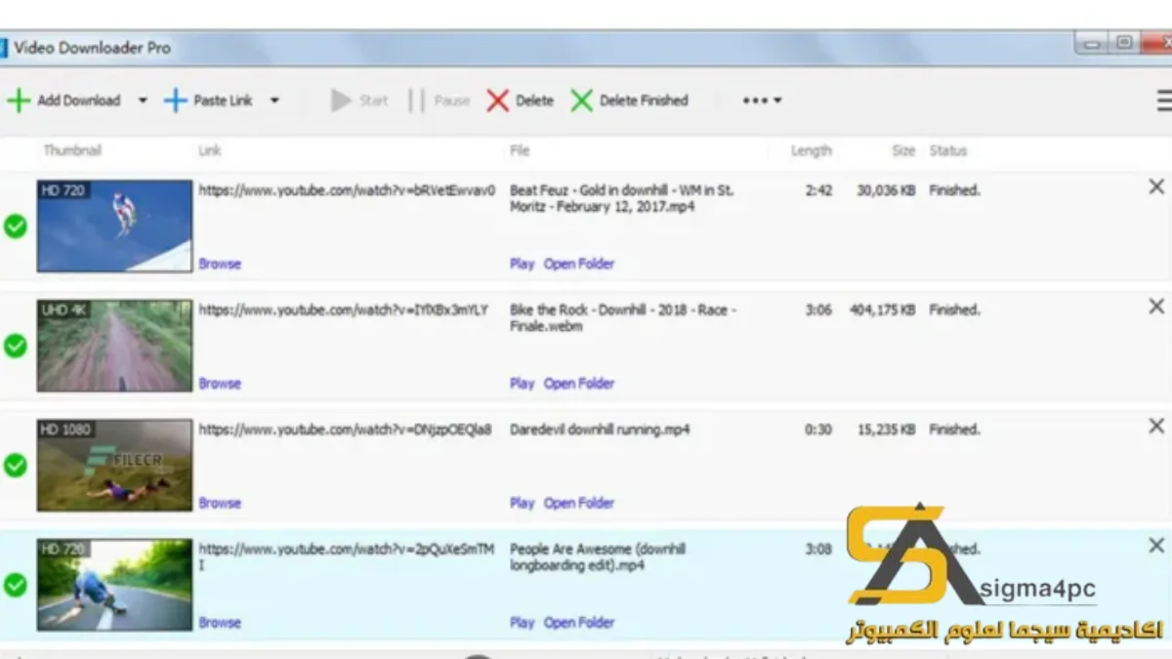The height and width of the screenshot is (659, 1172).
Task: Remove the Daredevil row with its X
Action: click(x=1156, y=427)
